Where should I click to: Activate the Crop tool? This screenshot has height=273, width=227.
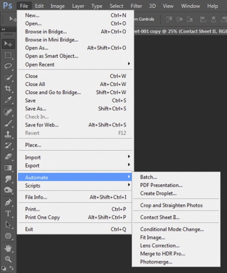pyautogui.click(x=8, y=89)
